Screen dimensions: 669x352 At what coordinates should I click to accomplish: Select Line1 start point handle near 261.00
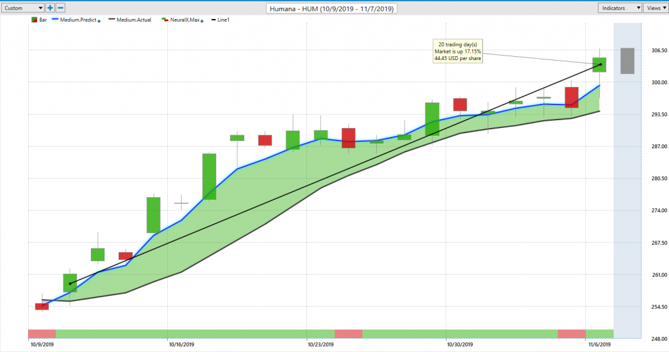click(70, 283)
